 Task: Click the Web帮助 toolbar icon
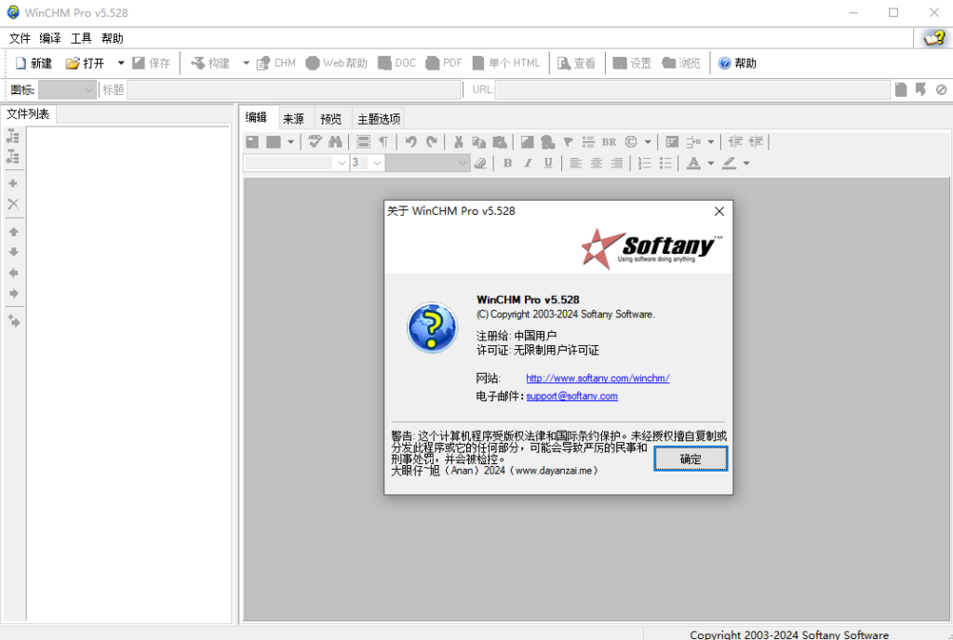click(x=336, y=62)
